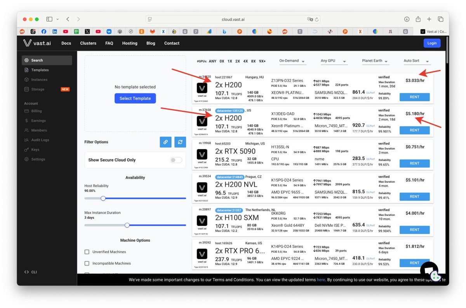Open updated terms 'here' link
The image size is (466, 308).
(x=321, y=280)
